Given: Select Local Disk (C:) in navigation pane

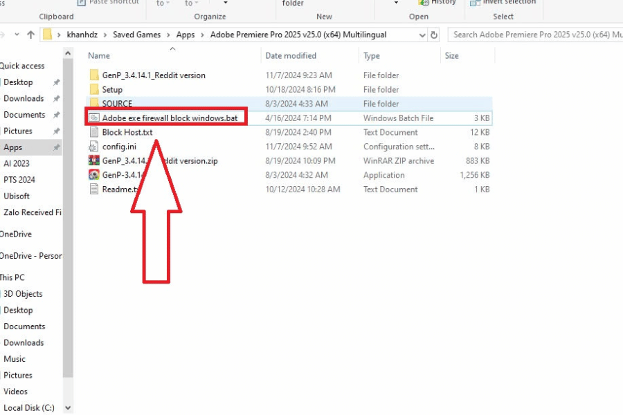Looking at the screenshot, I should [x=28, y=408].
